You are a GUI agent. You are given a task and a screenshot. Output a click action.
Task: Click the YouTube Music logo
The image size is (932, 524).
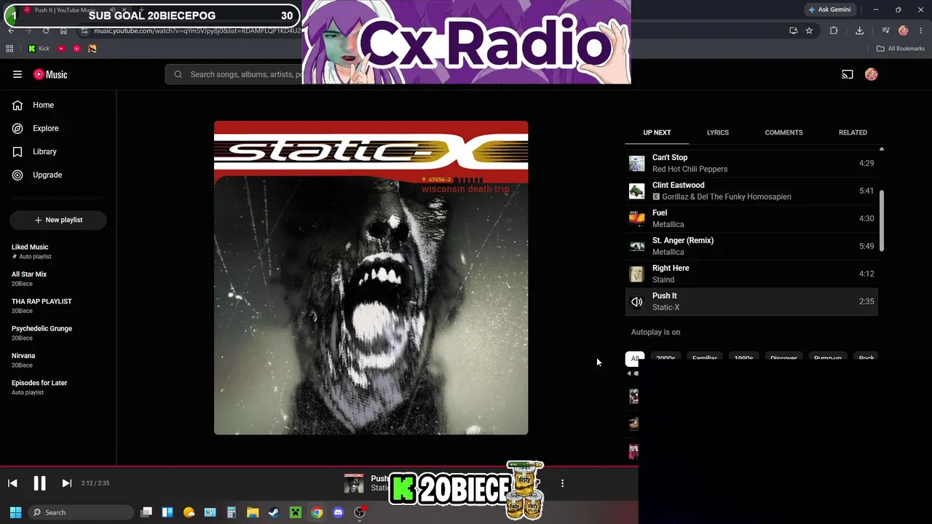(x=50, y=74)
